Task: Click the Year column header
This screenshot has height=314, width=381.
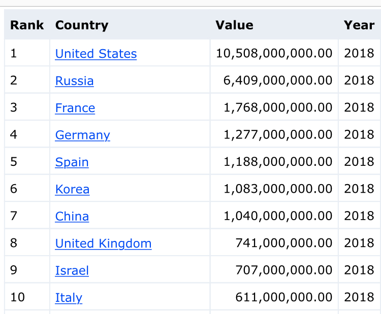Action: (359, 25)
